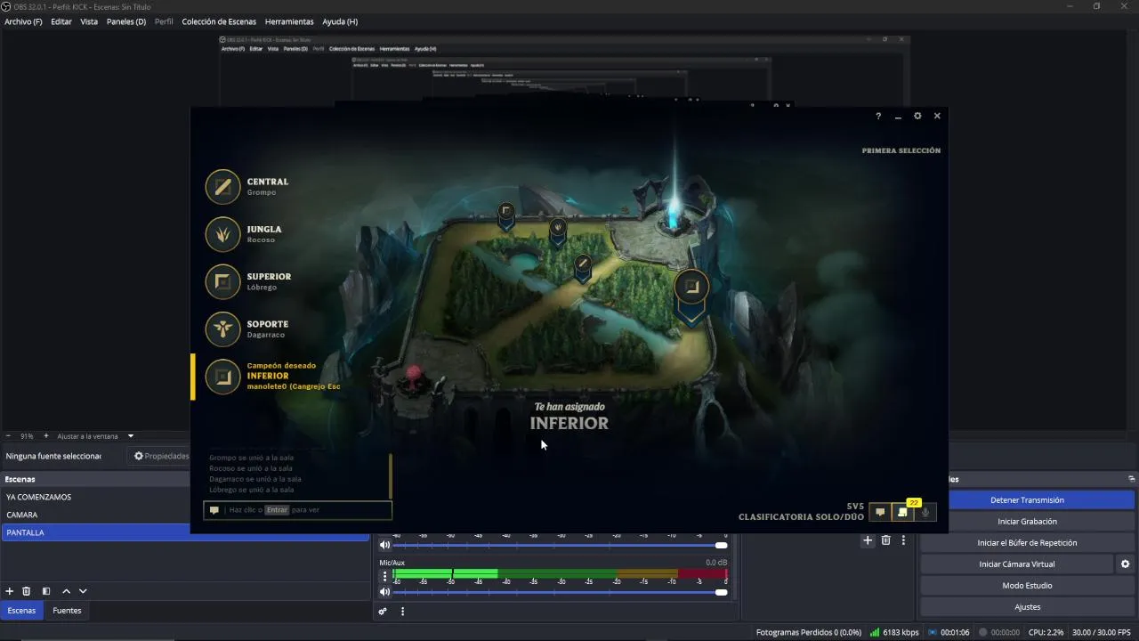Pop out the Controls dock panel icon
Screen dimensions: 1139x641
(1131, 479)
